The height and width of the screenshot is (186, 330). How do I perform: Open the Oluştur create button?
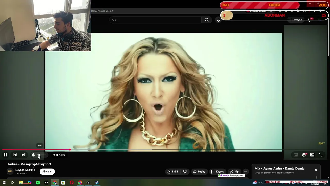pyautogui.click(x=296, y=20)
